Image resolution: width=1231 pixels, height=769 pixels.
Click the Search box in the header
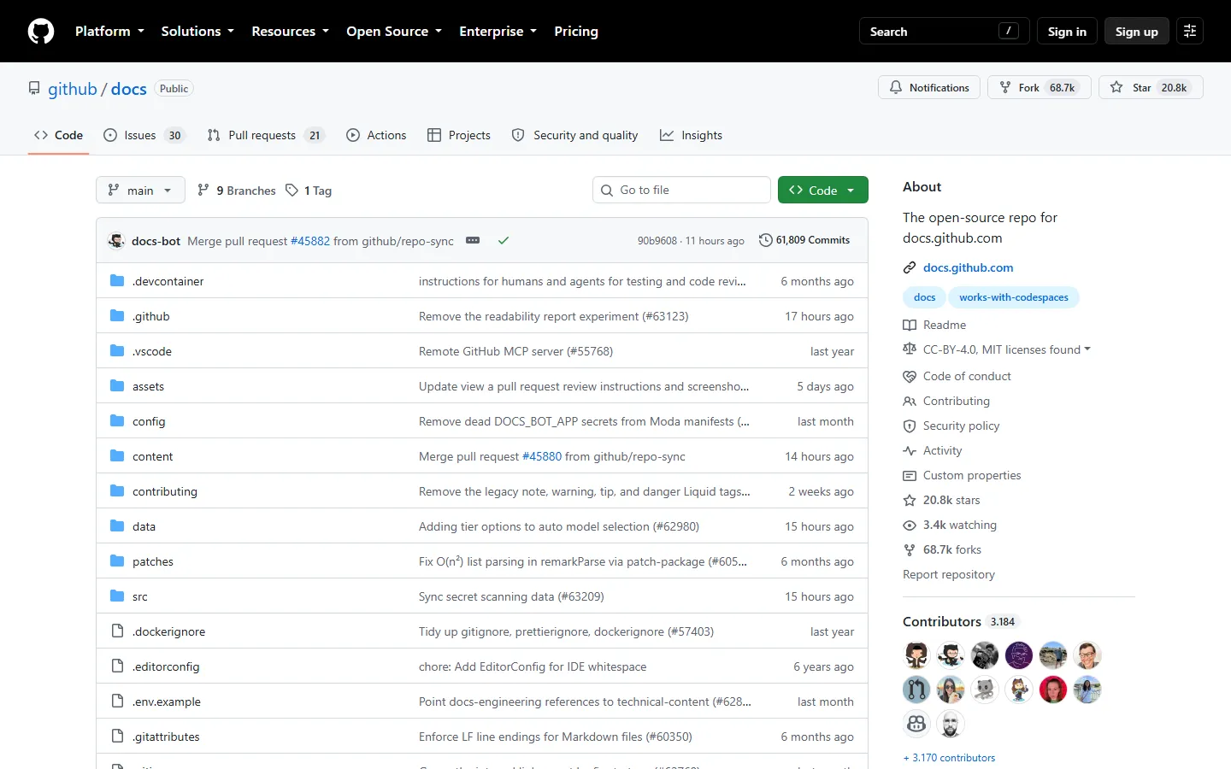[945, 32]
